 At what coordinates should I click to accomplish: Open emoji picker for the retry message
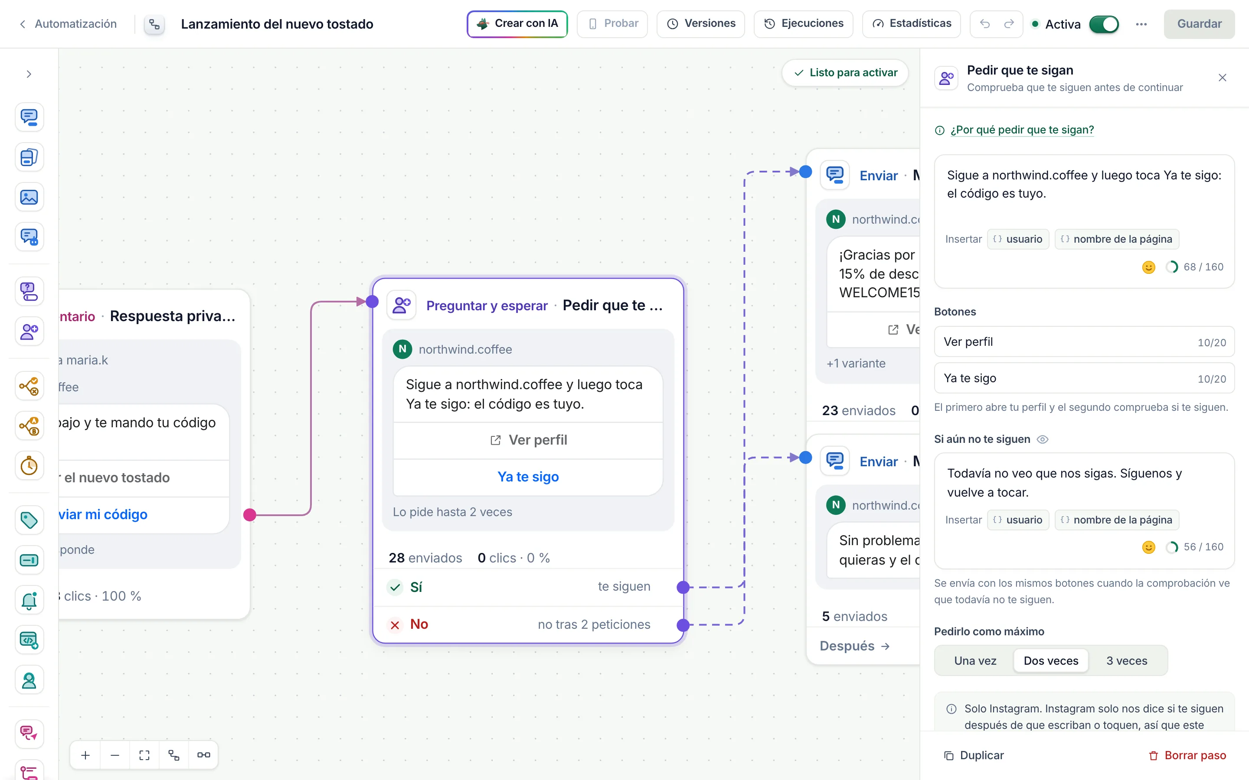(1148, 547)
